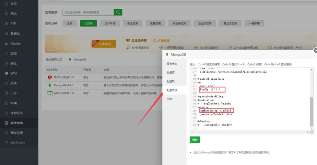Select the 企业版应用 category filter
Image resolution: width=317 pixels, height=165 pixels.
(205, 23)
